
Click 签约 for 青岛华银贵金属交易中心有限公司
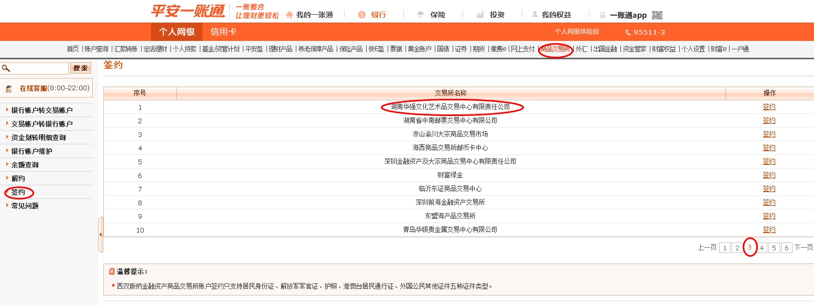(769, 229)
